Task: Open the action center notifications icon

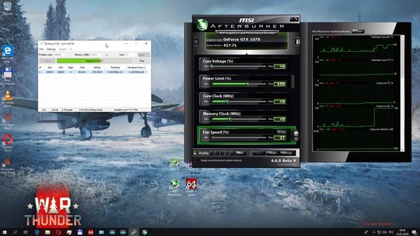Action: (x=414, y=232)
